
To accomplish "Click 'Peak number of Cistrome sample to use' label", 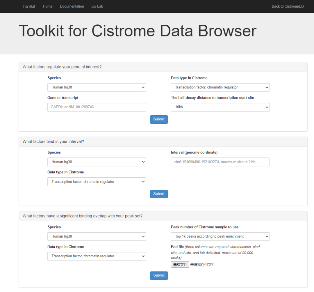I will click(205, 227).
